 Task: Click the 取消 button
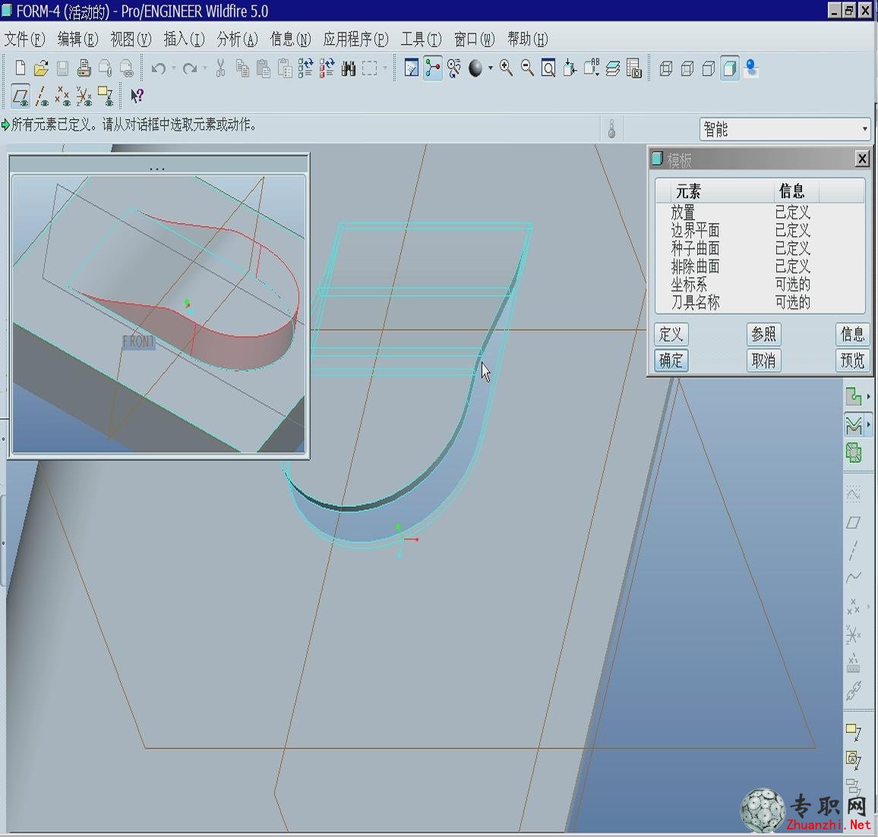(x=763, y=360)
